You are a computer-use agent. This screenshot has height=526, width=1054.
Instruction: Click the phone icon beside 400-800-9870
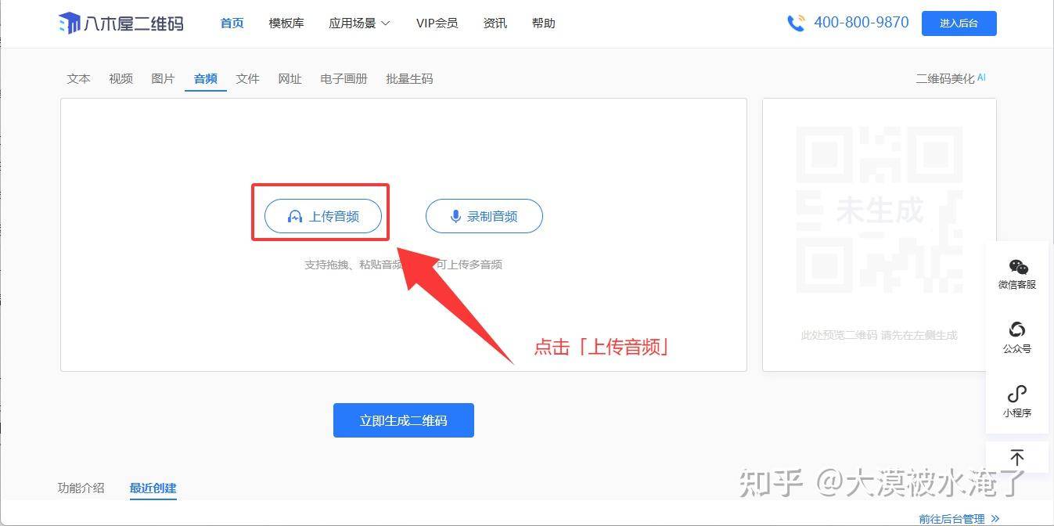tap(796, 23)
